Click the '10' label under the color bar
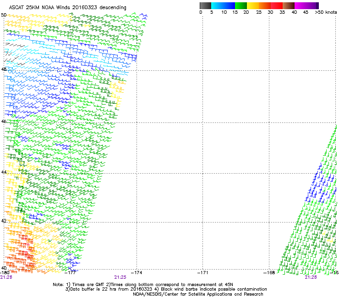The height and width of the screenshot is (297, 339). point(224,12)
